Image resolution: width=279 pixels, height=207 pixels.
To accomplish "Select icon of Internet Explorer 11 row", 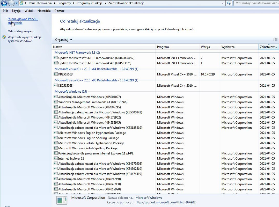I will (56, 158).
